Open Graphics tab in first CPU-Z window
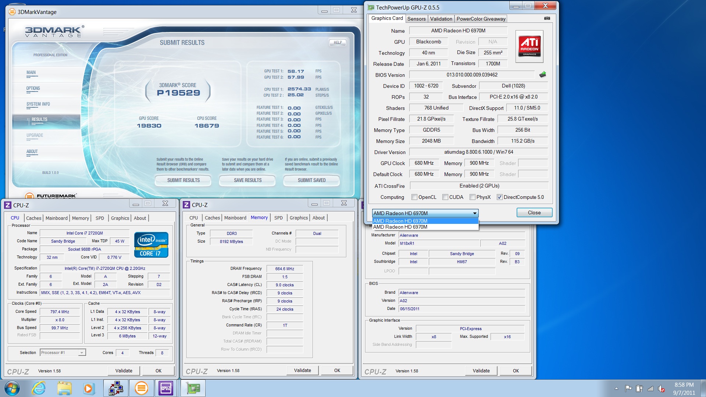706x397 pixels. tap(120, 218)
